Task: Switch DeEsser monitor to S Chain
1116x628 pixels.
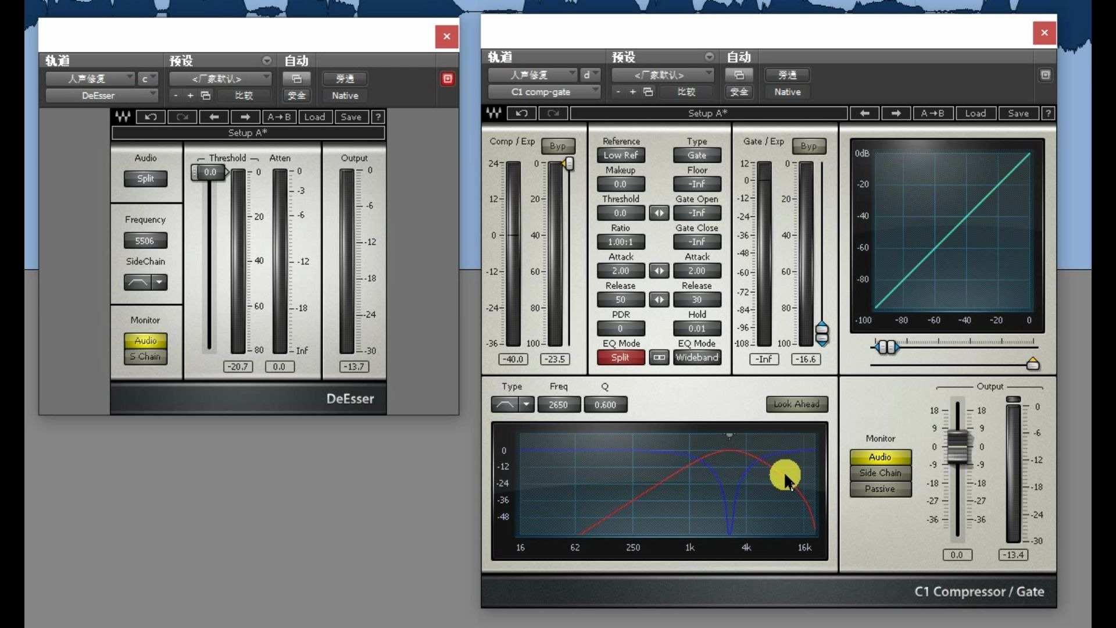Action: (145, 356)
